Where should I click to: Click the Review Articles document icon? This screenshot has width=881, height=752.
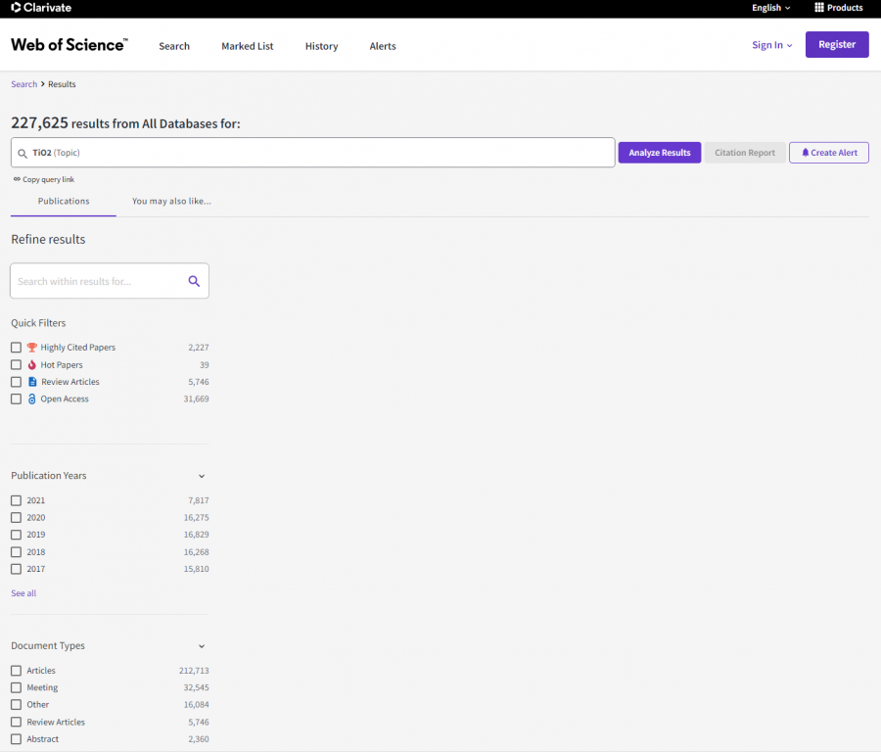(32, 382)
